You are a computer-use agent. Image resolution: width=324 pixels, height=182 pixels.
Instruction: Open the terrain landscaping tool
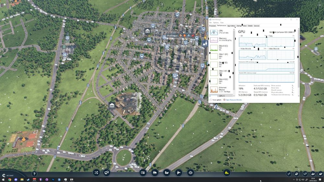coord(191,173)
